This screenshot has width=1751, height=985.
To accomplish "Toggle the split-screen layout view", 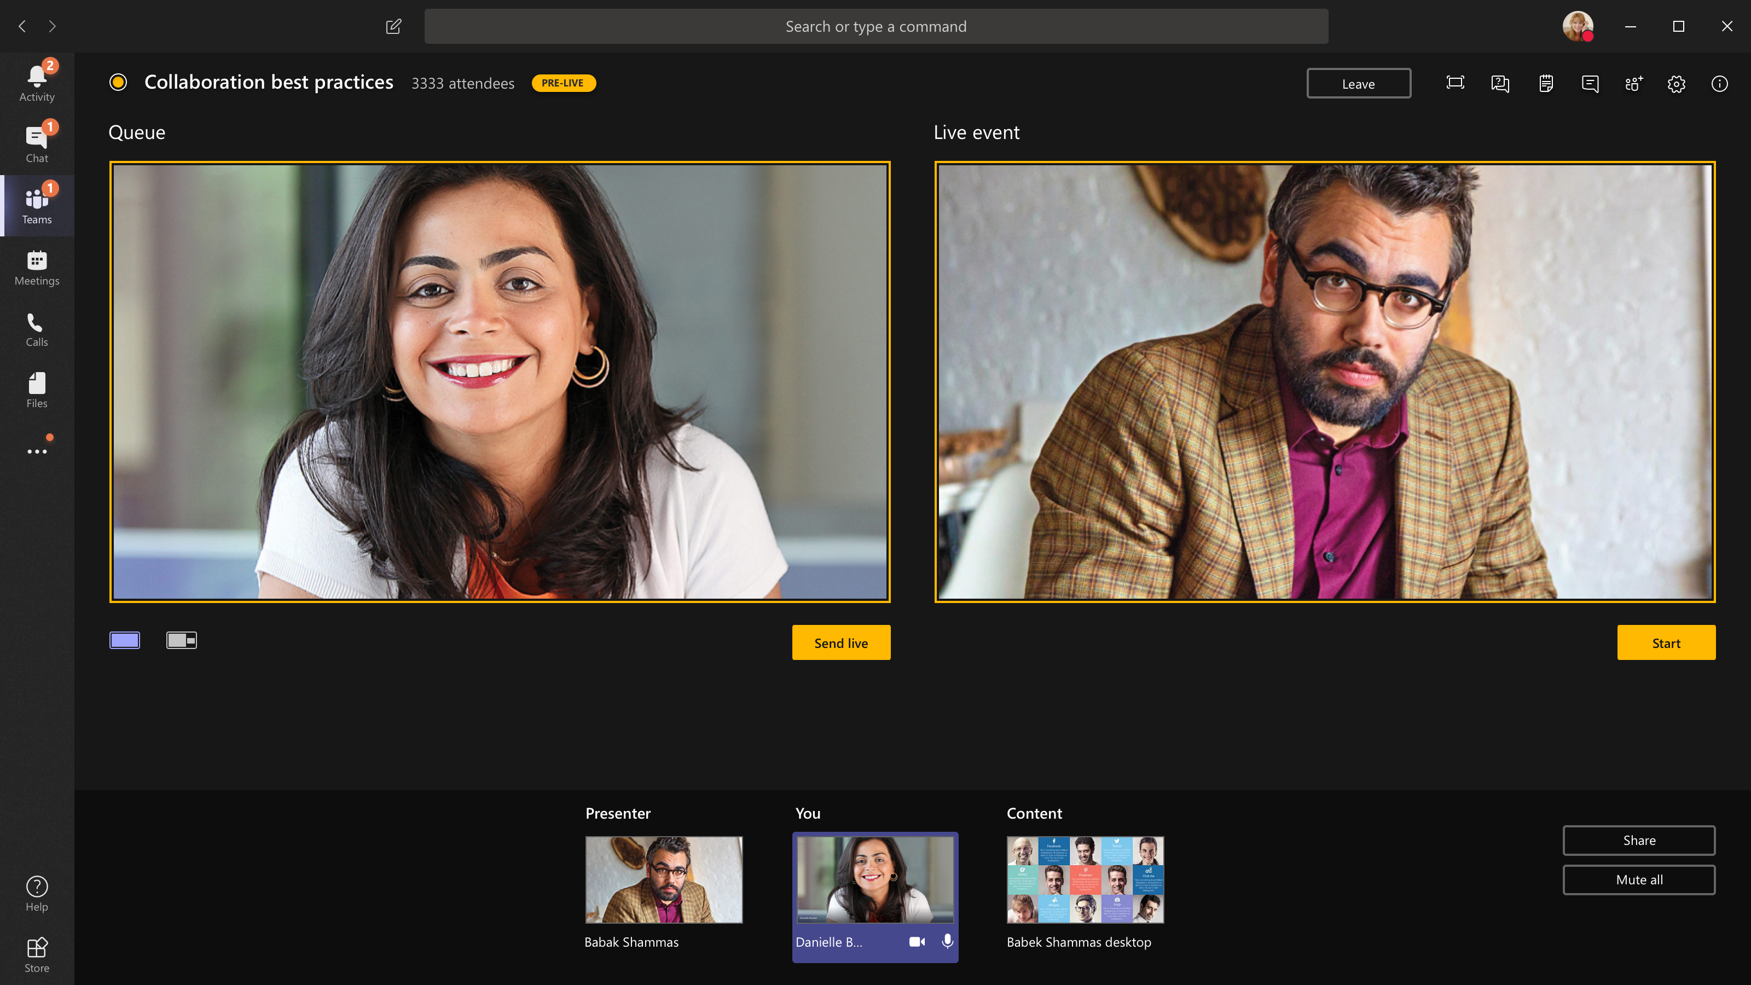I will (x=181, y=640).
